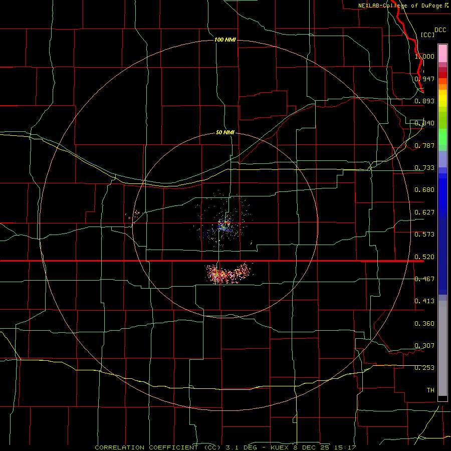This screenshot has width=451, height=451.
Task: Click the Correlation Coefficient KUEX product title
Action: pyautogui.click(x=225, y=447)
